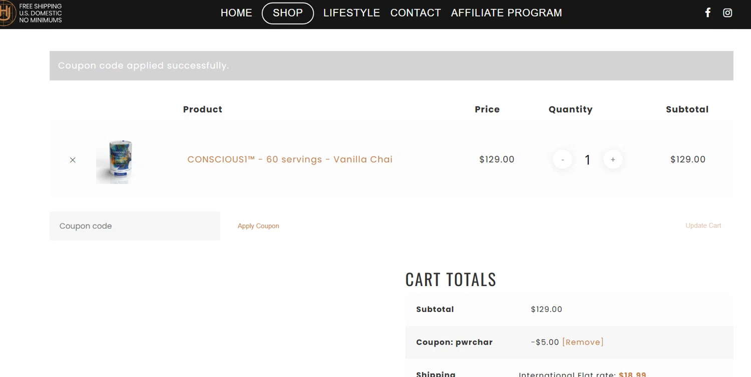
Task: Open the Instagram icon link
Action: (727, 12)
